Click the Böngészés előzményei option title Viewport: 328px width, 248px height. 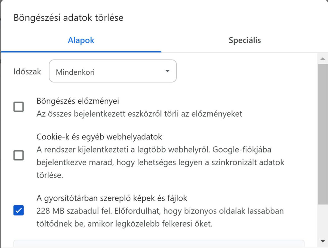pos(78,101)
